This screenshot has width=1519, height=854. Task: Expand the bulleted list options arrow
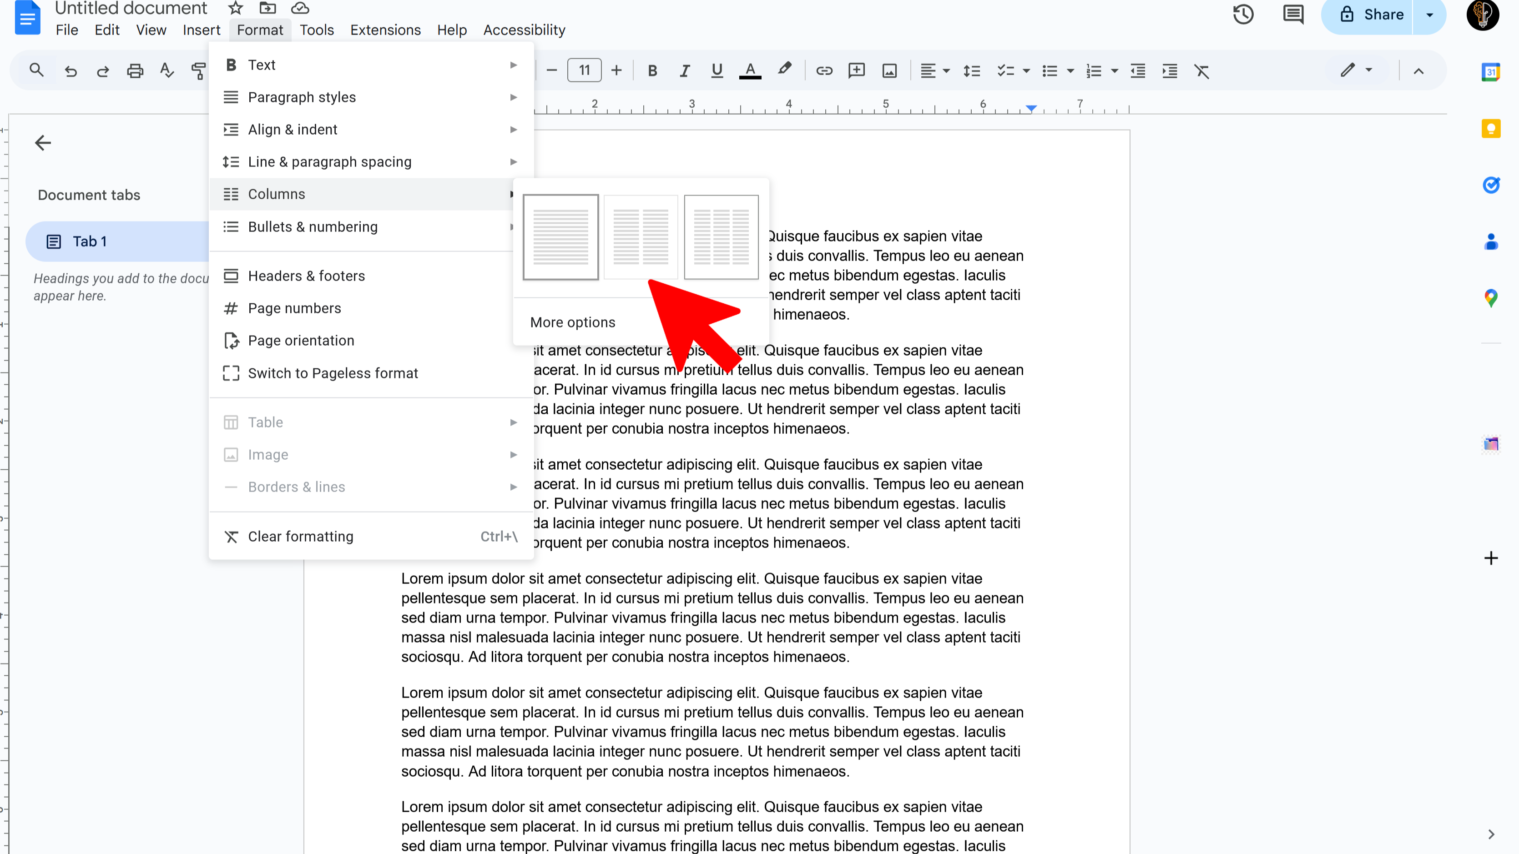click(x=1070, y=71)
